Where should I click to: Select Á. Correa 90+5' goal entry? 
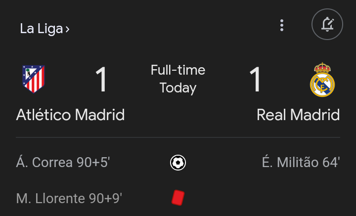pos(63,163)
